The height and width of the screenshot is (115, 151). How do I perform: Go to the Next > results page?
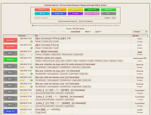(x=88, y=32)
